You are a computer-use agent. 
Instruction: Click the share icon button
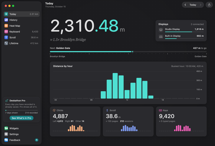pos(209,5)
